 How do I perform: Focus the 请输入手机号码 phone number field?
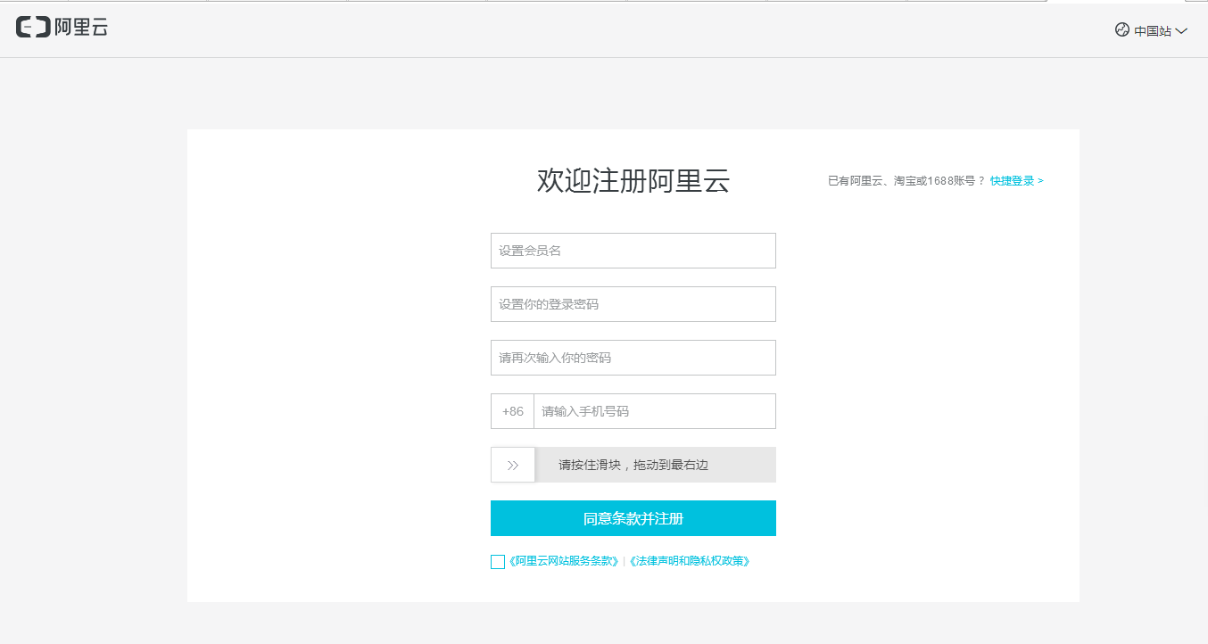point(655,411)
